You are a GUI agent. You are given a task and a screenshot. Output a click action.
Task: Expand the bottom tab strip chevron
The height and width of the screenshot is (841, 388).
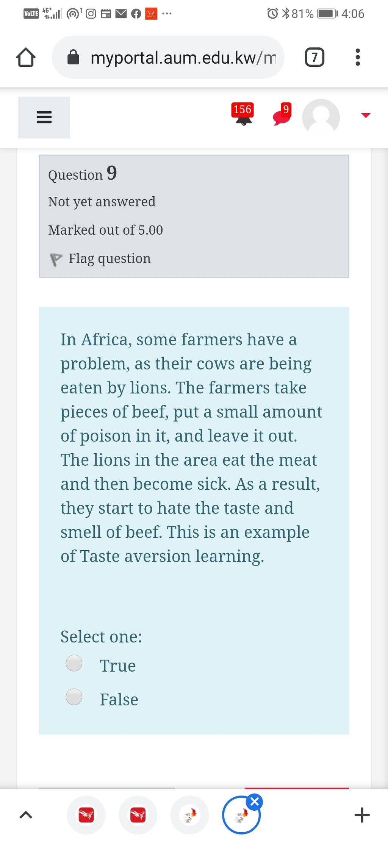[25, 815]
